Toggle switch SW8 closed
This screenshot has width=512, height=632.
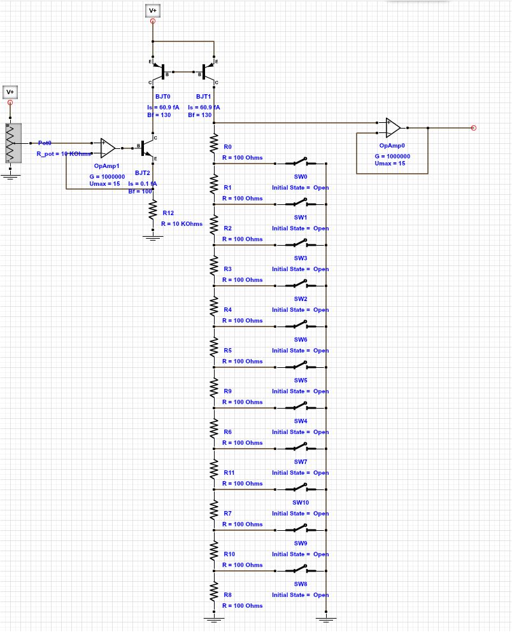coord(299,570)
